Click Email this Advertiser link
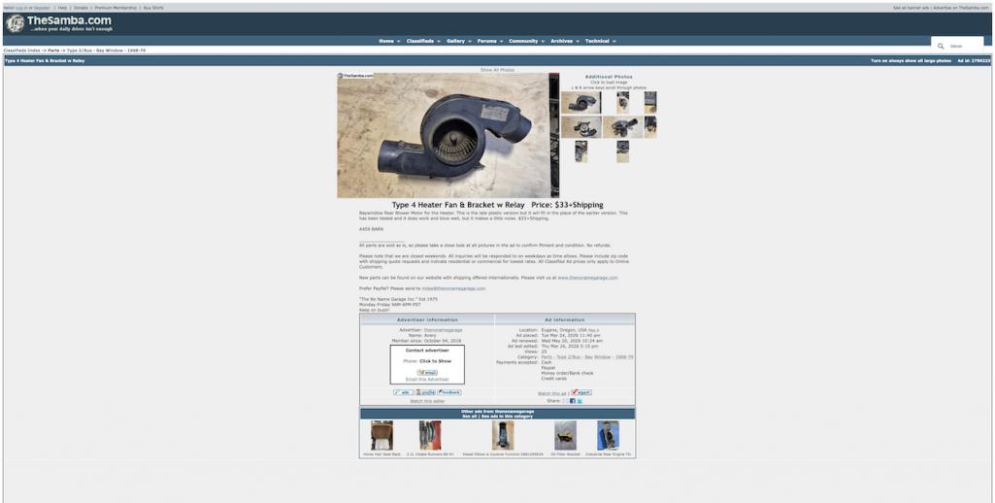The image size is (995, 503). 427,379
